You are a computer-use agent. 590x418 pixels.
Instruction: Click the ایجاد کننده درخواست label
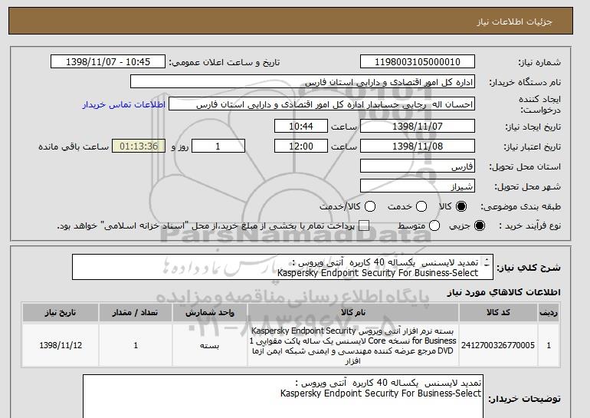(x=540, y=104)
